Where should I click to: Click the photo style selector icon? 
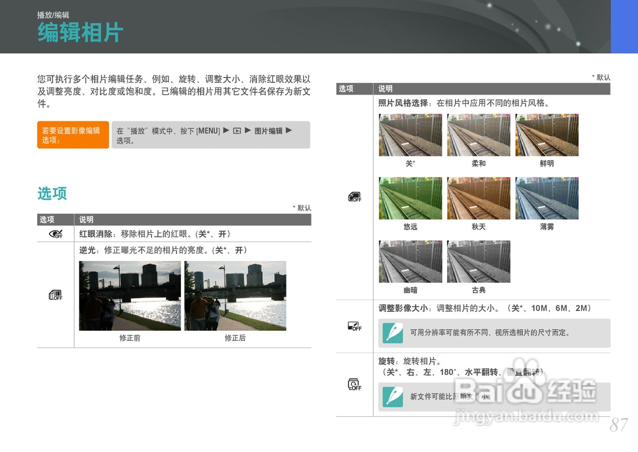click(x=354, y=197)
